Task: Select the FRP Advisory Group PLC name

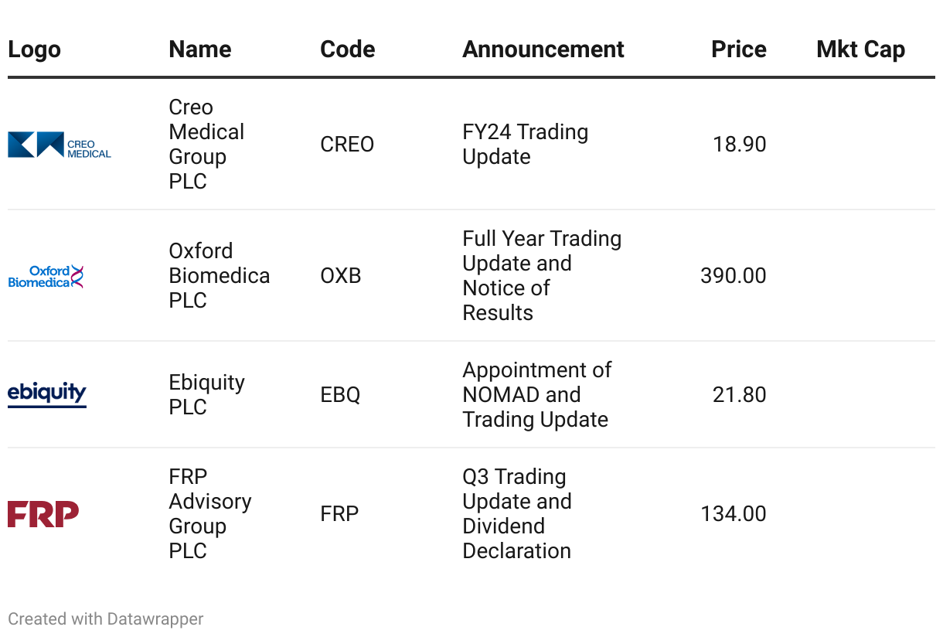Action: 209,514
